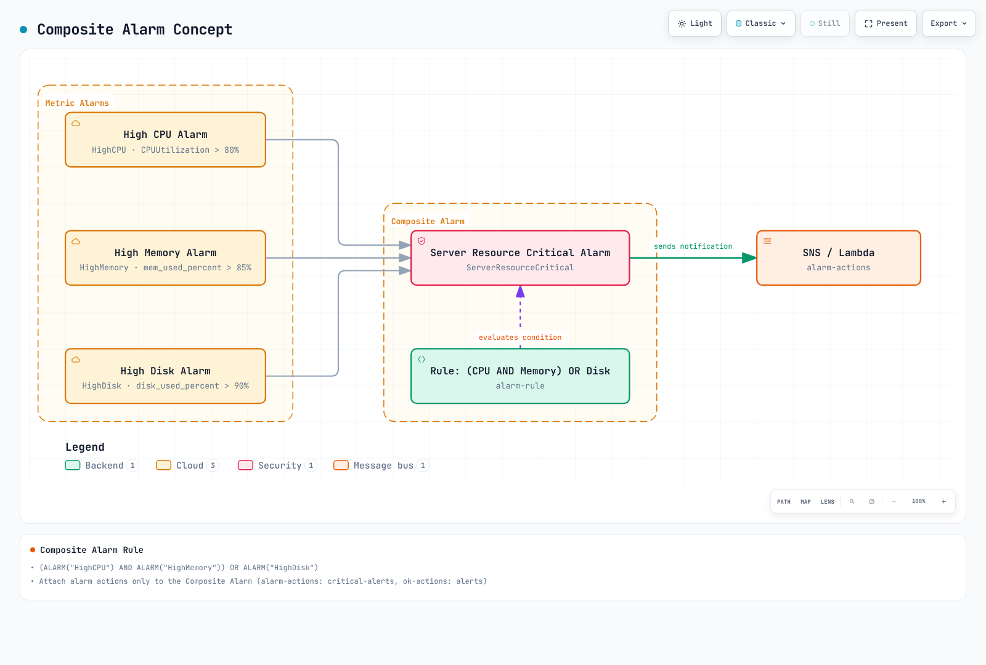Click the Light button's sun icon
The height and width of the screenshot is (665, 986).
tap(682, 23)
